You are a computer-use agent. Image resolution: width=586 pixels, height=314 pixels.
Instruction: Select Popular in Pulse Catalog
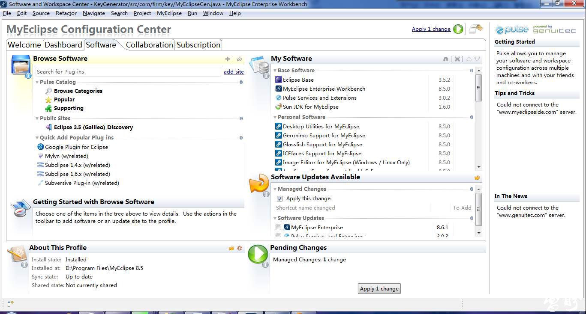click(64, 100)
